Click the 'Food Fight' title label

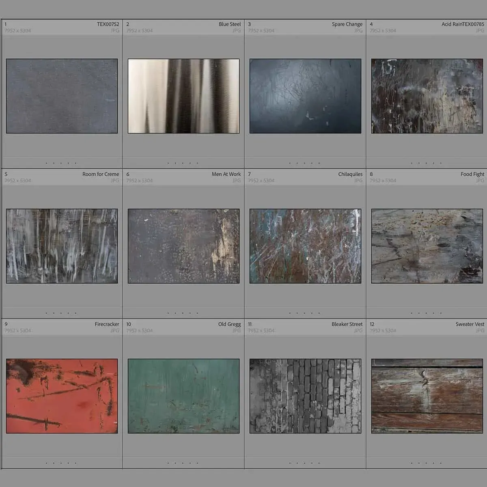(472, 174)
